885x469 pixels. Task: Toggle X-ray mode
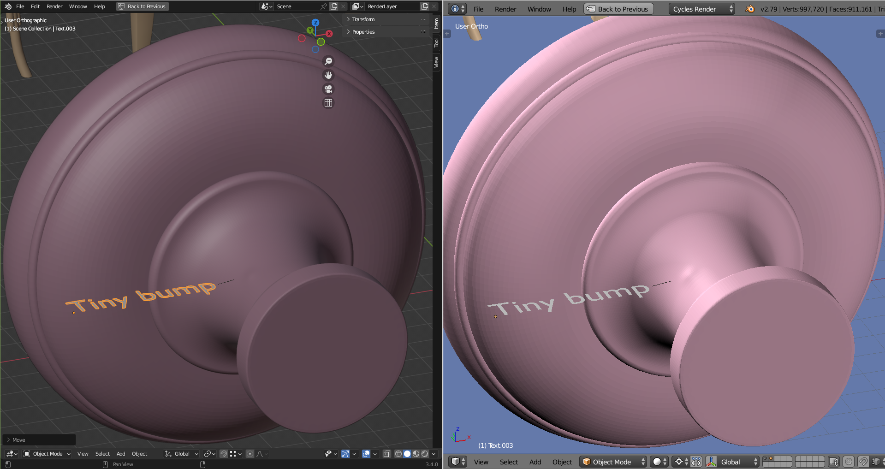(x=387, y=454)
